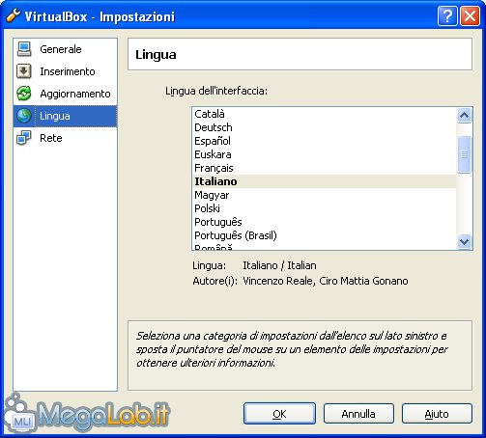The width and height of the screenshot is (486, 438).
Task: Click the language list scrollbar thumb
Action: click(464, 154)
